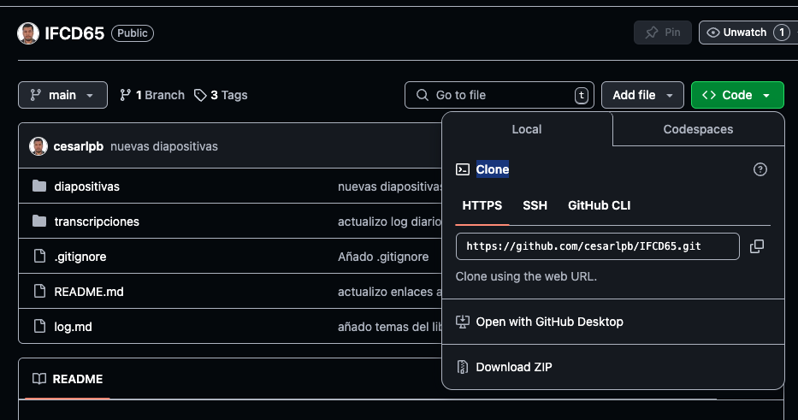Switch to the Codespaces tab

click(698, 129)
